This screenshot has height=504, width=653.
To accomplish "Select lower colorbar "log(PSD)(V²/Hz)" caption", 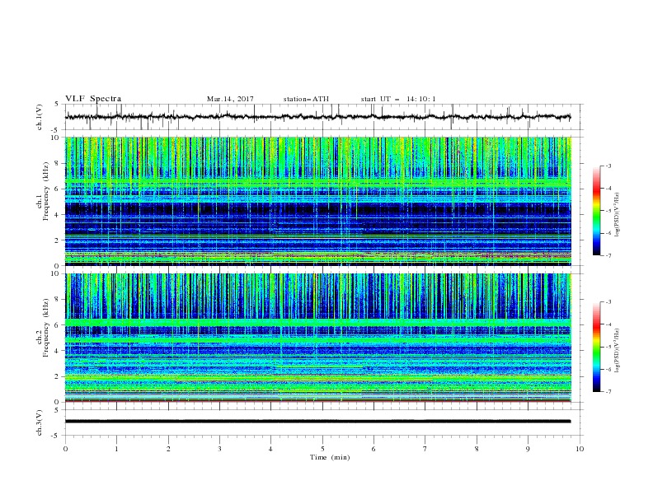I will [x=617, y=351].
